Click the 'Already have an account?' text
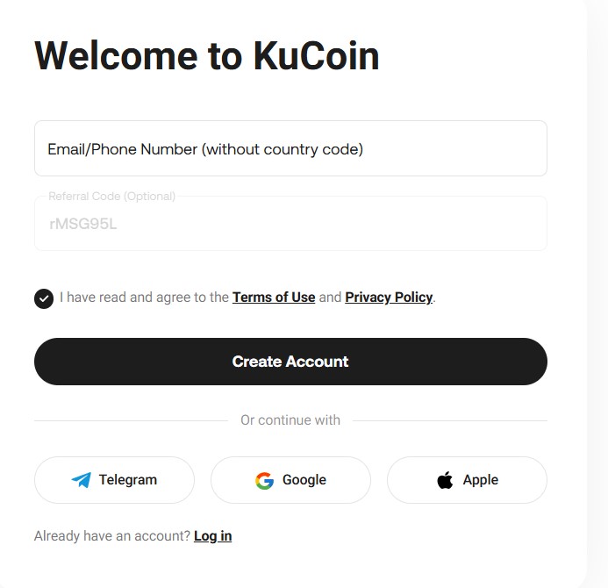This screenshot has height=588, width=608. click(112, 536)
